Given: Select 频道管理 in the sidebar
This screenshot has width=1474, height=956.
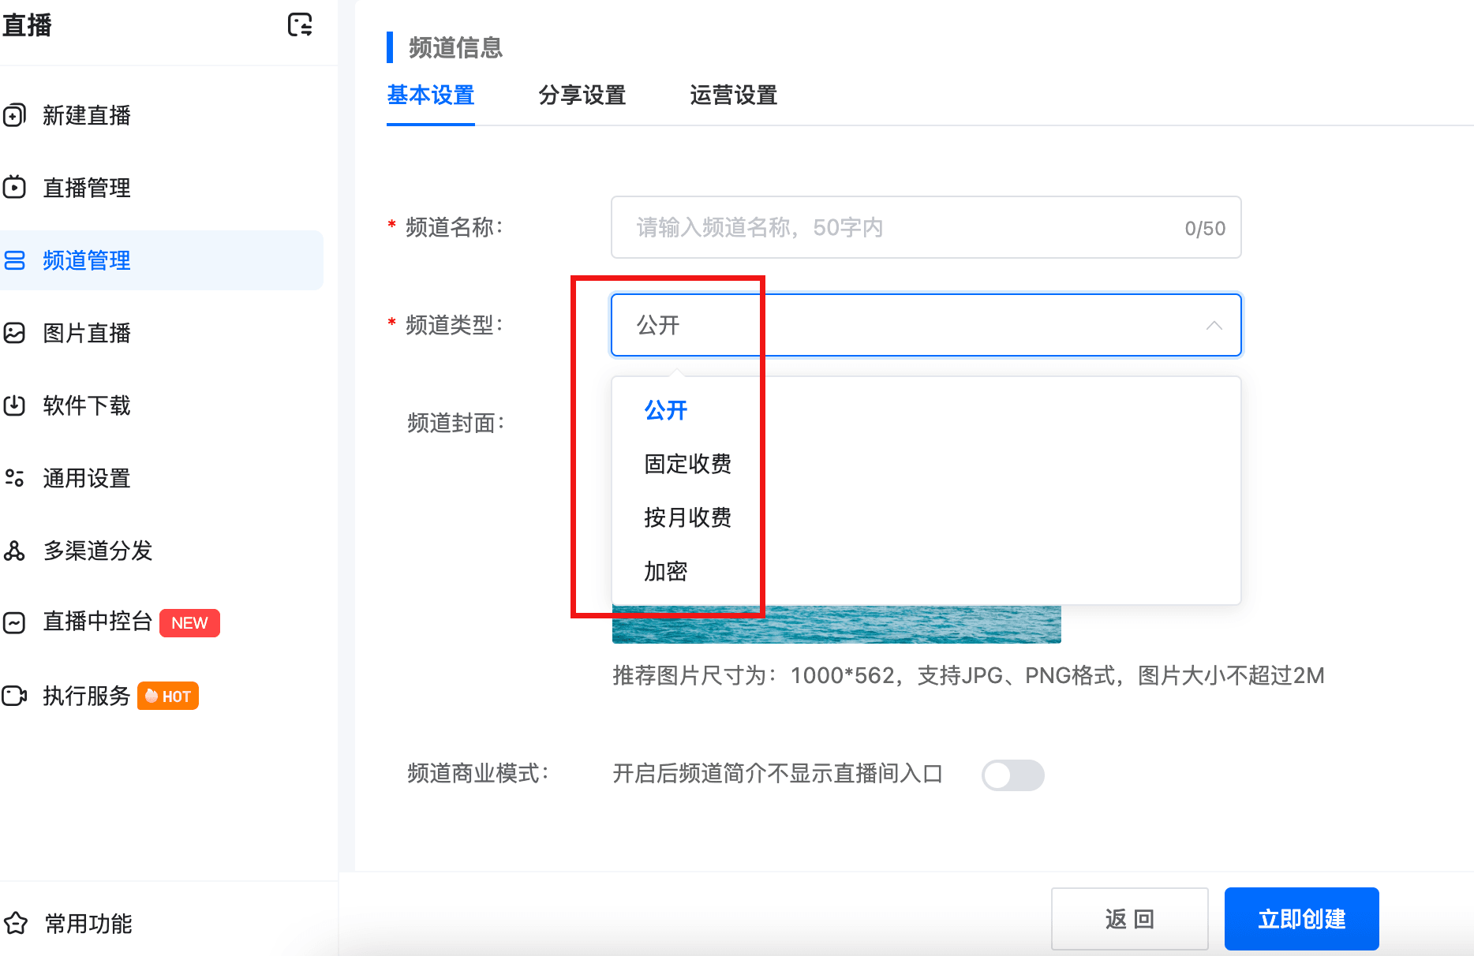Looking at the screenshot, I should pos(161,260).
